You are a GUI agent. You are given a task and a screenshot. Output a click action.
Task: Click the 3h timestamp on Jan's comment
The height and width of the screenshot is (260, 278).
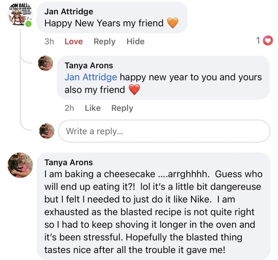[x=49, y=41]
